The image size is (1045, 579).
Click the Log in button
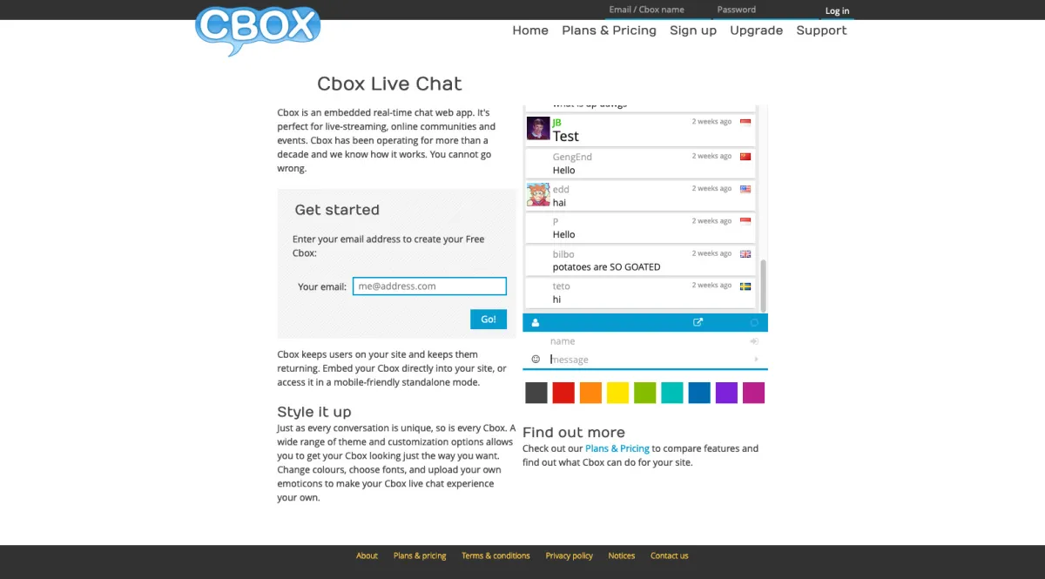(837, 10)
